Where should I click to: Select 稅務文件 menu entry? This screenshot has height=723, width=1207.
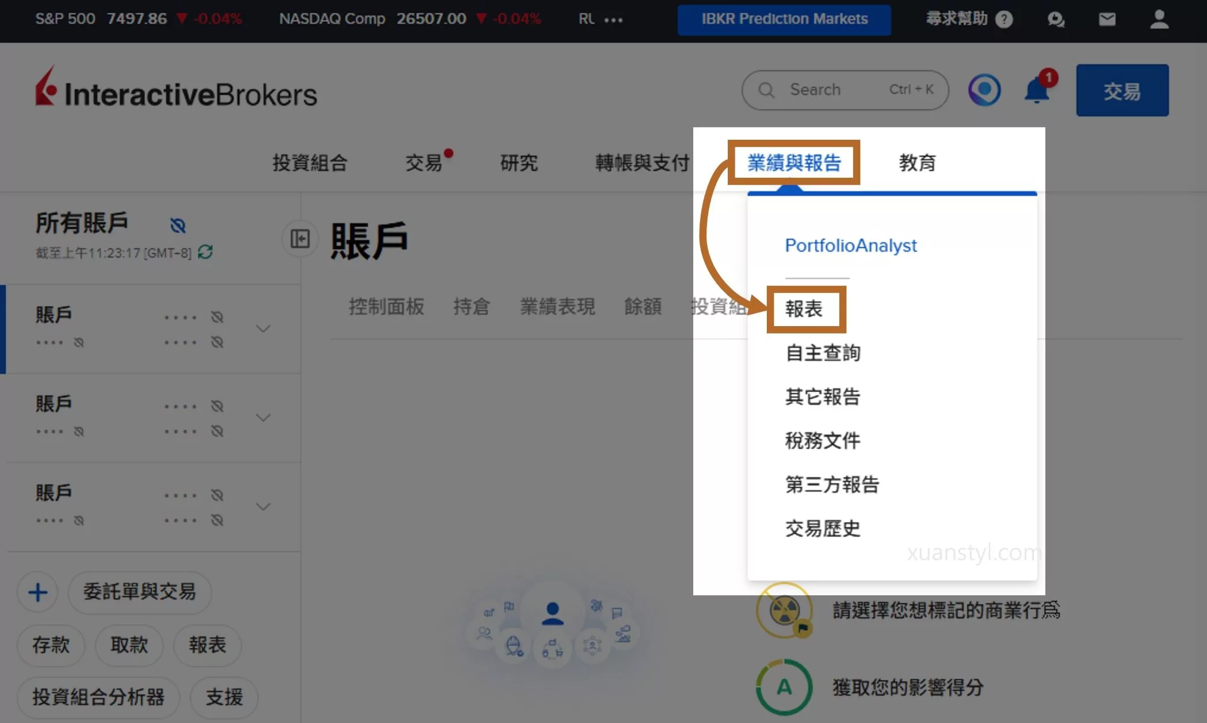point(823,441)
